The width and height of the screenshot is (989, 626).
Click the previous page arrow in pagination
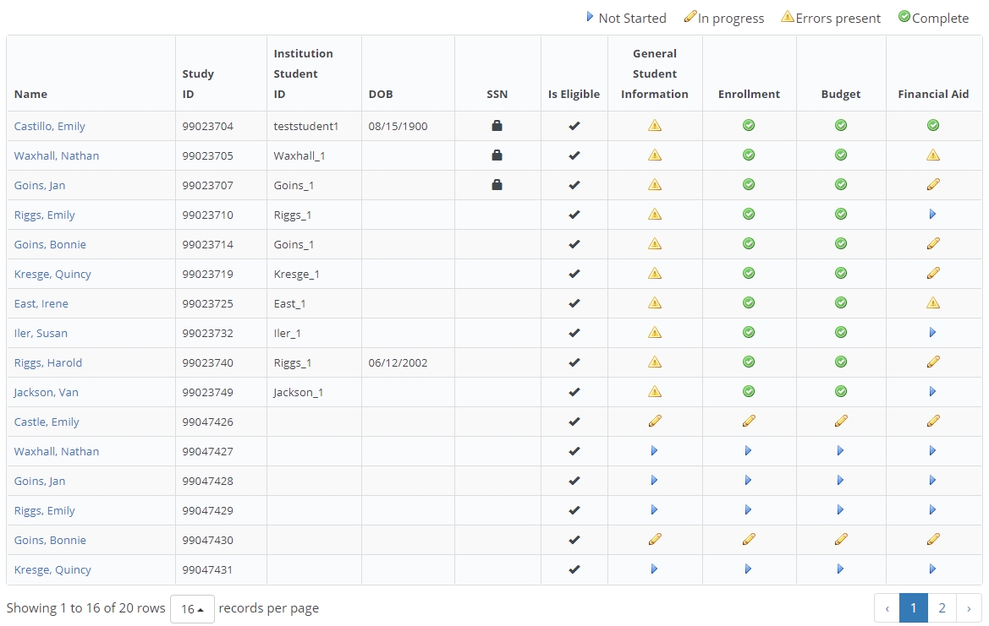coord(887,608)
